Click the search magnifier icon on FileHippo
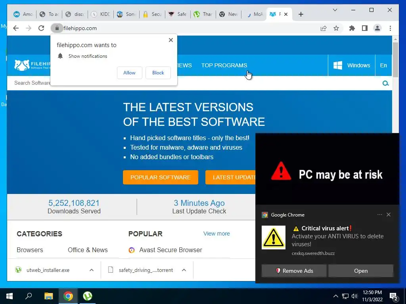Viewport: 406px width, 304px height. click(385, 83)
